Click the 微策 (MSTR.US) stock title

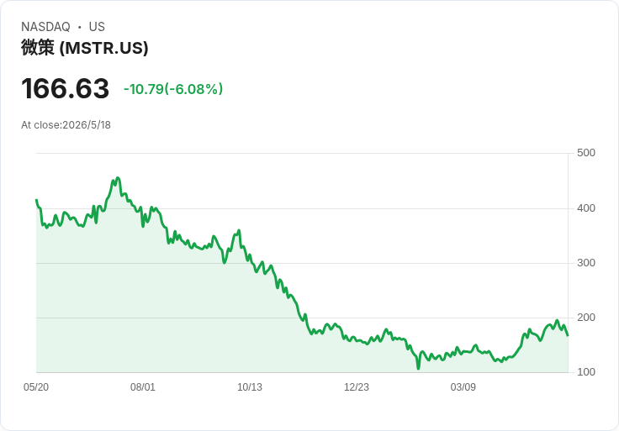click(84, 48)
